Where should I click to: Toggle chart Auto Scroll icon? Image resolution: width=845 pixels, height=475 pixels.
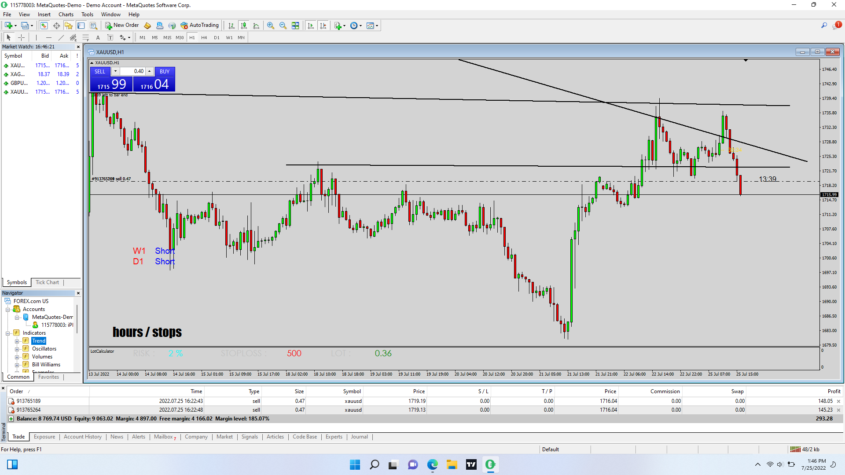coord(311,26)
